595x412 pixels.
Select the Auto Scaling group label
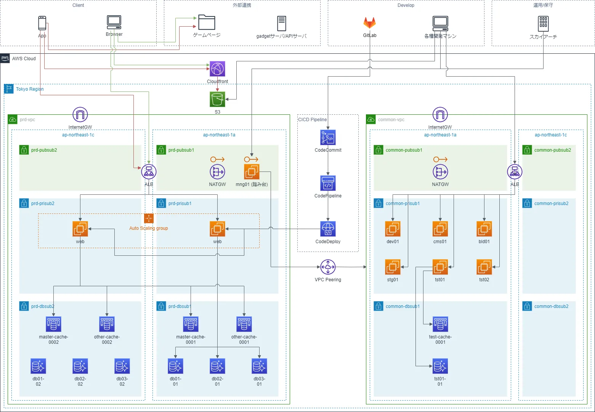pos(149,228)
